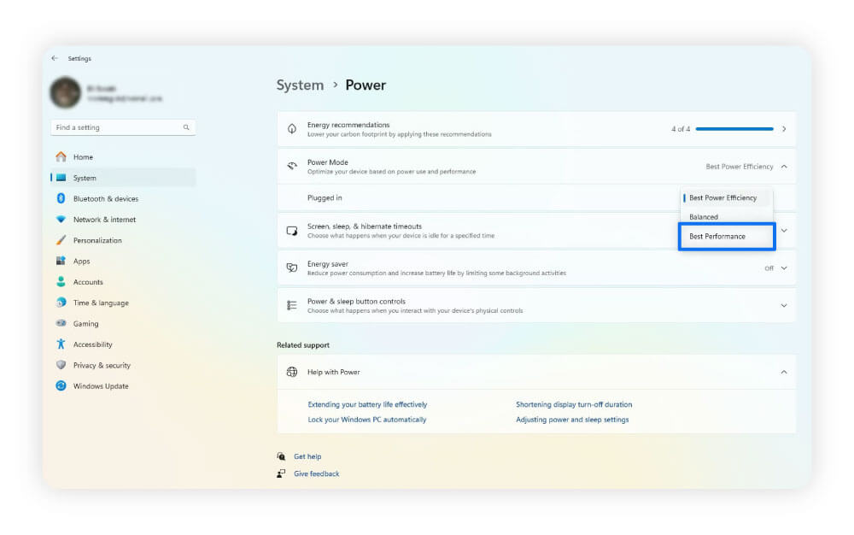Select Personalization in the sidebar
Viewport: 854px width, 535px height.
(x=123, y=240)
